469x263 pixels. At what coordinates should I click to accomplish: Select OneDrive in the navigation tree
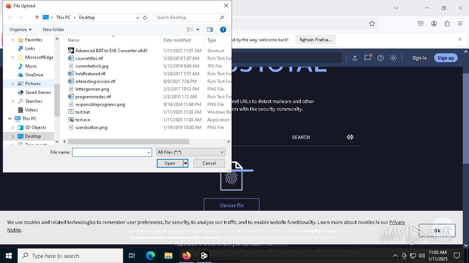34,75
